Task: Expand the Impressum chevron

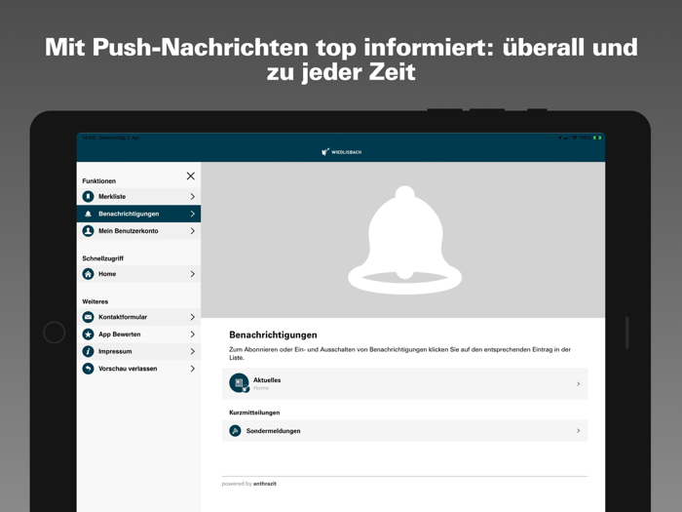Action: pos(192,351)
